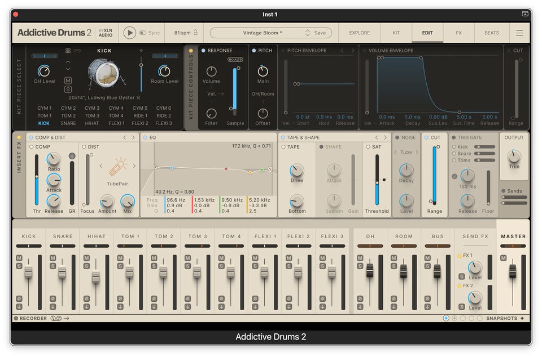Click the Output Trim knob
Screen dimensions: 542x357
click(x=514, y=156)
